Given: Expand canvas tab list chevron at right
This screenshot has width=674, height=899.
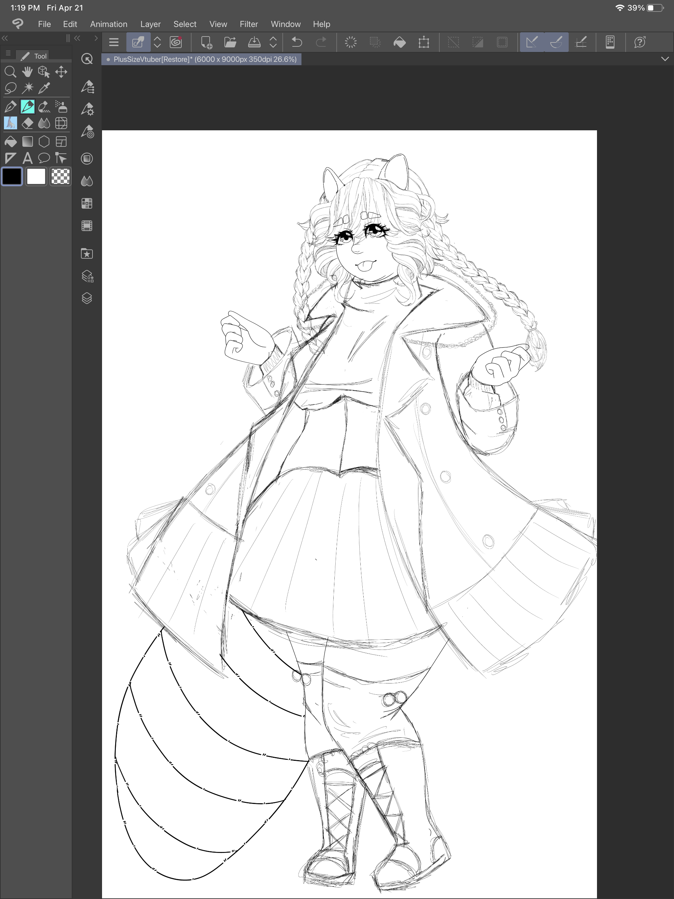Looking at the screenshot, I should (665, 59).
